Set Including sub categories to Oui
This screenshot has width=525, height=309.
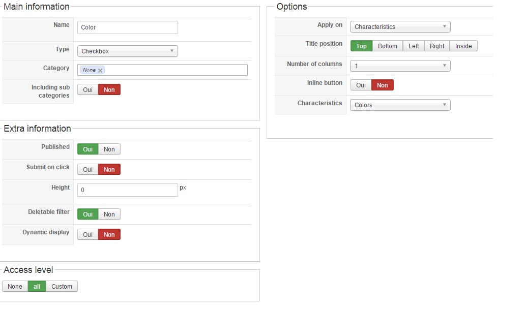[x=88, y=90]
